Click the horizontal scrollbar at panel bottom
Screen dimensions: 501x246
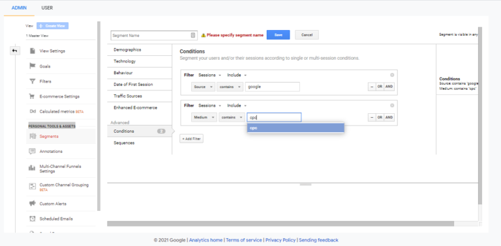281,224
